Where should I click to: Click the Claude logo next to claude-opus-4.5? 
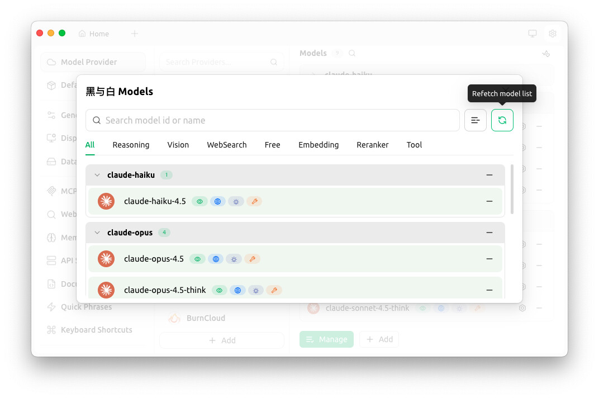106,259
